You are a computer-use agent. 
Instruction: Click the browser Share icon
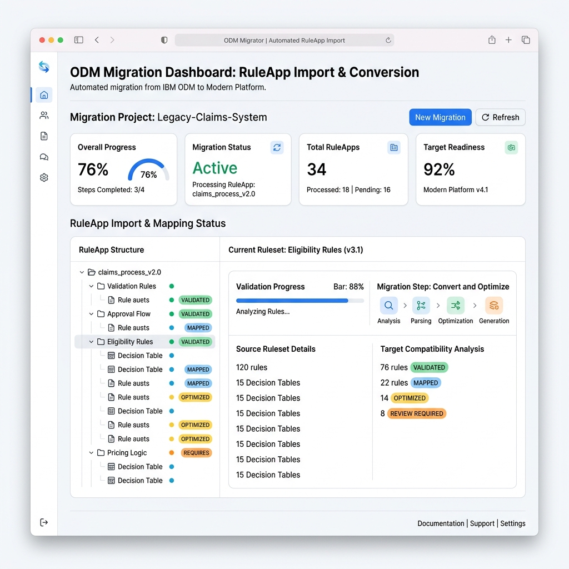(x=492, y=39)
